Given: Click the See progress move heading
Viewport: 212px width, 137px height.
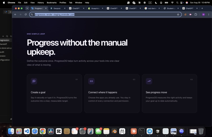Looking at the screenshot, I should (x=156, y=92).
